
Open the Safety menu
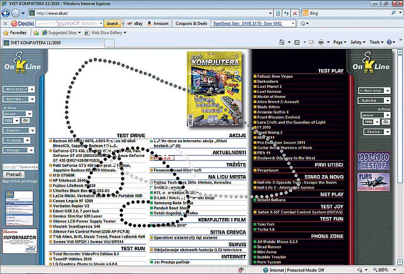358,42
